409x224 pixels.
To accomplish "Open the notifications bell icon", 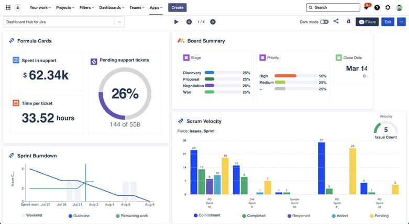I will click(366, 7).
